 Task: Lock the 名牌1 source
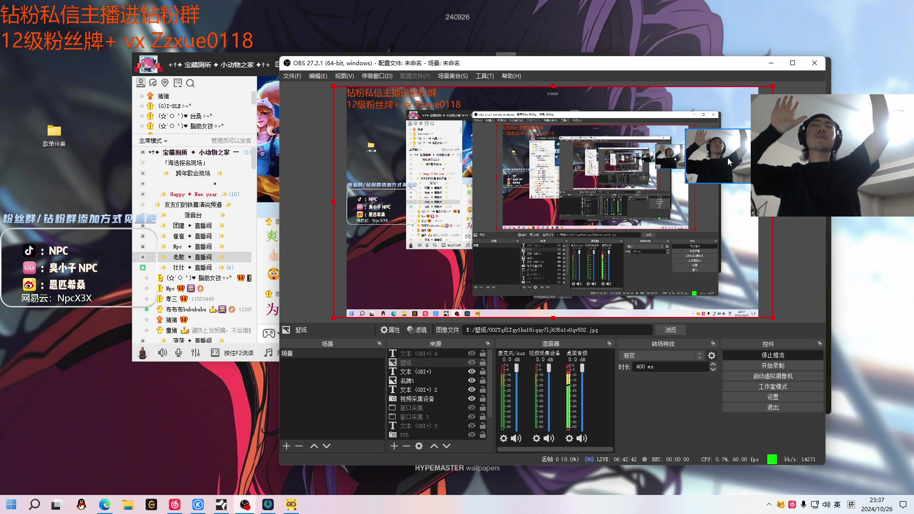coord(483,381)
